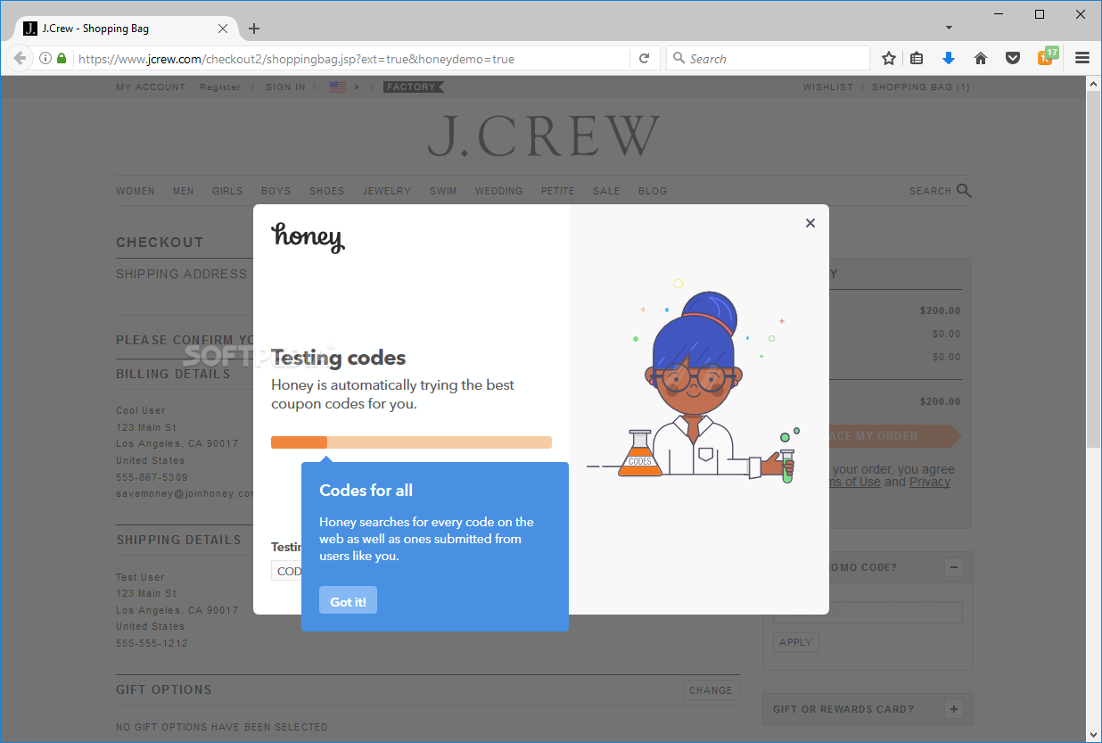Image resolution: width=1102 pixels, height=743 pixels.
Task: Open the Privacy policy link
Action: click(930, 483)
